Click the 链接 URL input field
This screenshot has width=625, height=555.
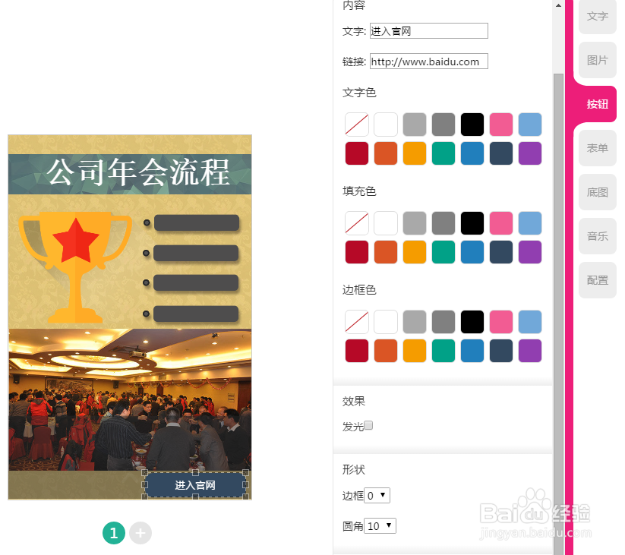(x=428, y=61)
